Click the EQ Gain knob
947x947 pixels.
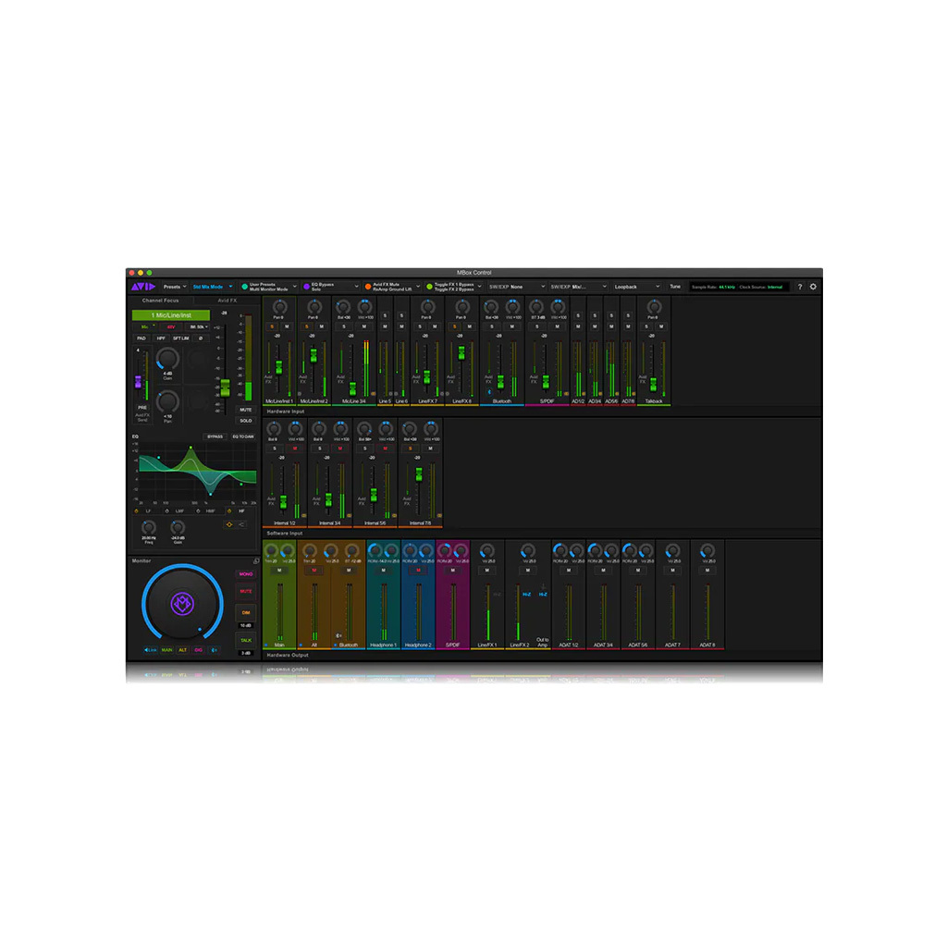tap(178, 527)
